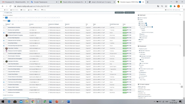This screenshot has width=185, height=104.
Task: Open the 'Обрати...' bulk action dropdown below table
Action: point(16,99)
